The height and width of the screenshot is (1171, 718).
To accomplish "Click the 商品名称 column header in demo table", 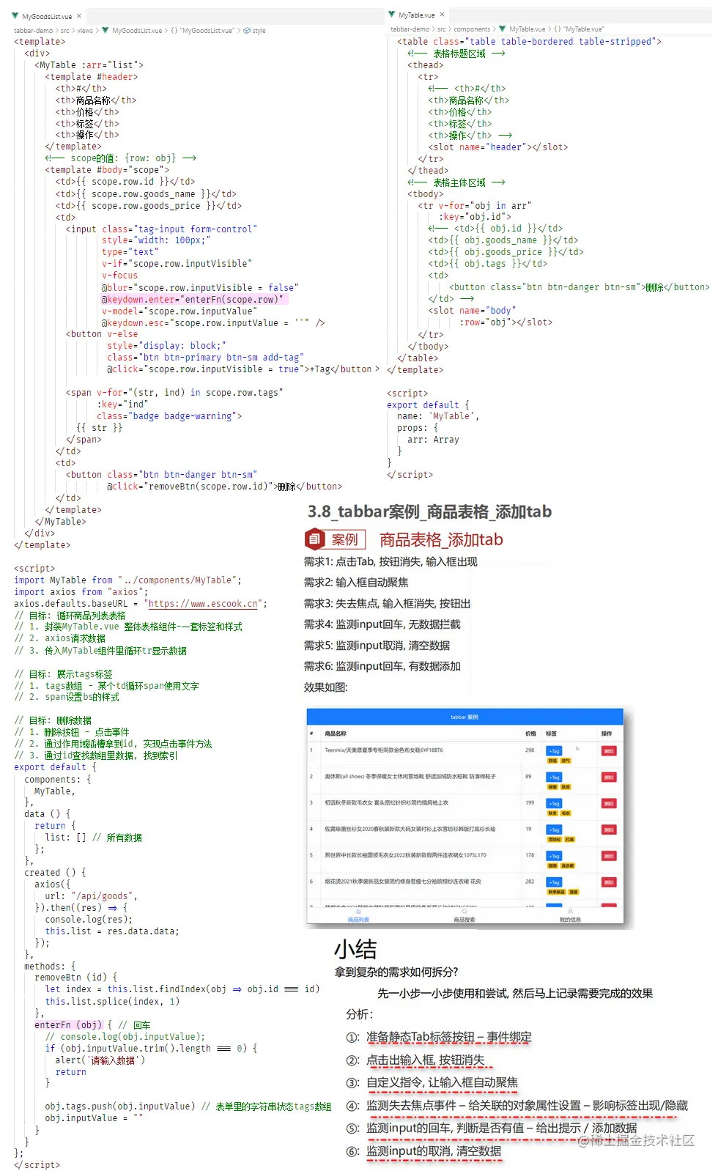I will tap(336, 734).
